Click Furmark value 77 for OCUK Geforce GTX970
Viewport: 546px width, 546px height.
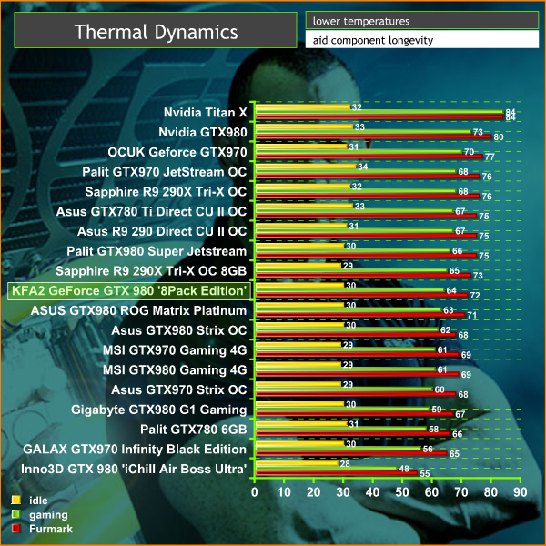tap(490, 157)
